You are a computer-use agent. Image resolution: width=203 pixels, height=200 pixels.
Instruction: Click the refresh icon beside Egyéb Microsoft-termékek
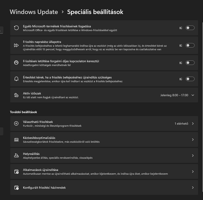point(16,28)
